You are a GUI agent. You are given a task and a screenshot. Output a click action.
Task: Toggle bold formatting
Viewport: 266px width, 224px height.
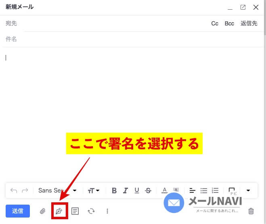[114, 191]
